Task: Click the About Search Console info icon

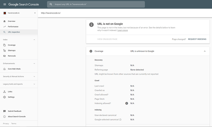Action: (x=5, y=117)
